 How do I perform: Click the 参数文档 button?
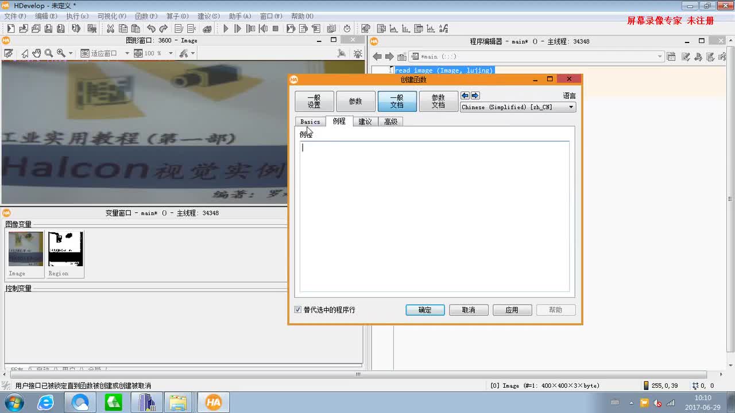point(438,102)
